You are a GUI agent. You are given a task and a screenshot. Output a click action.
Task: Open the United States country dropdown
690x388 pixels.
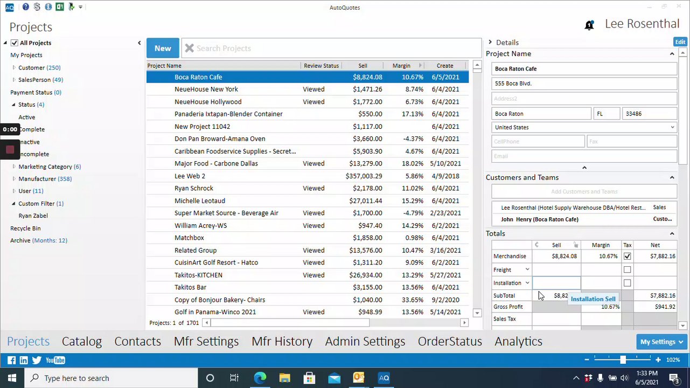[x=672, y=128]
